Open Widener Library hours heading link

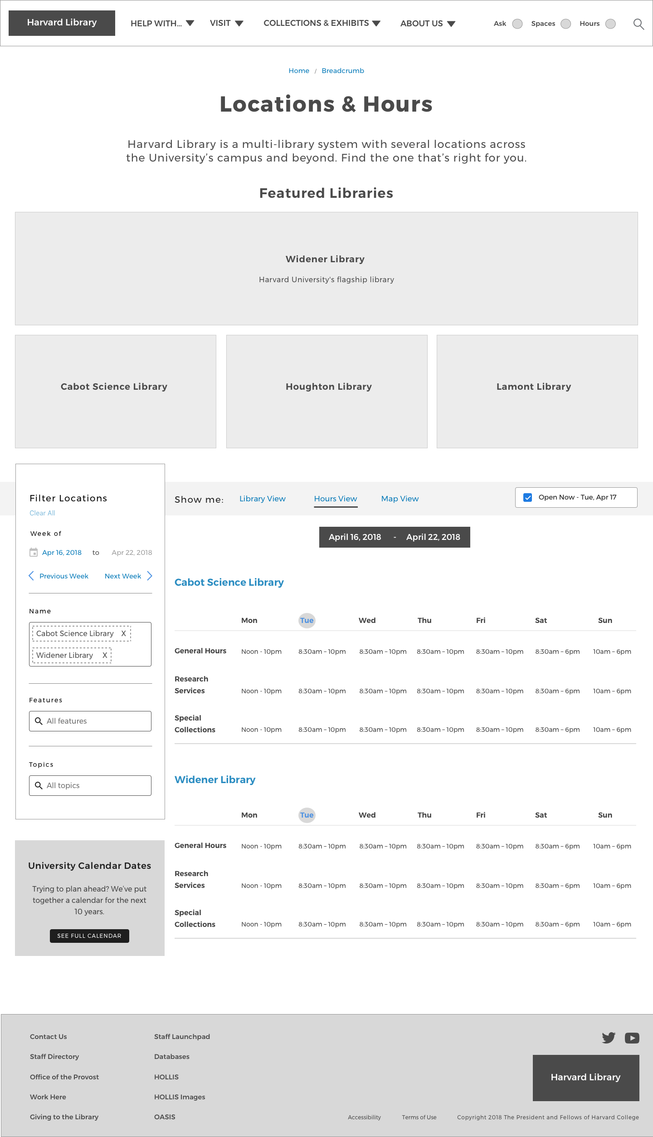pyautogui.click(x=215, y=780)
